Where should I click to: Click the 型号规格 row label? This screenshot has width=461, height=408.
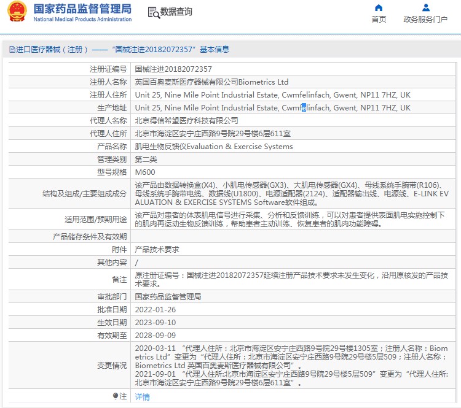[x=112, y=172]
